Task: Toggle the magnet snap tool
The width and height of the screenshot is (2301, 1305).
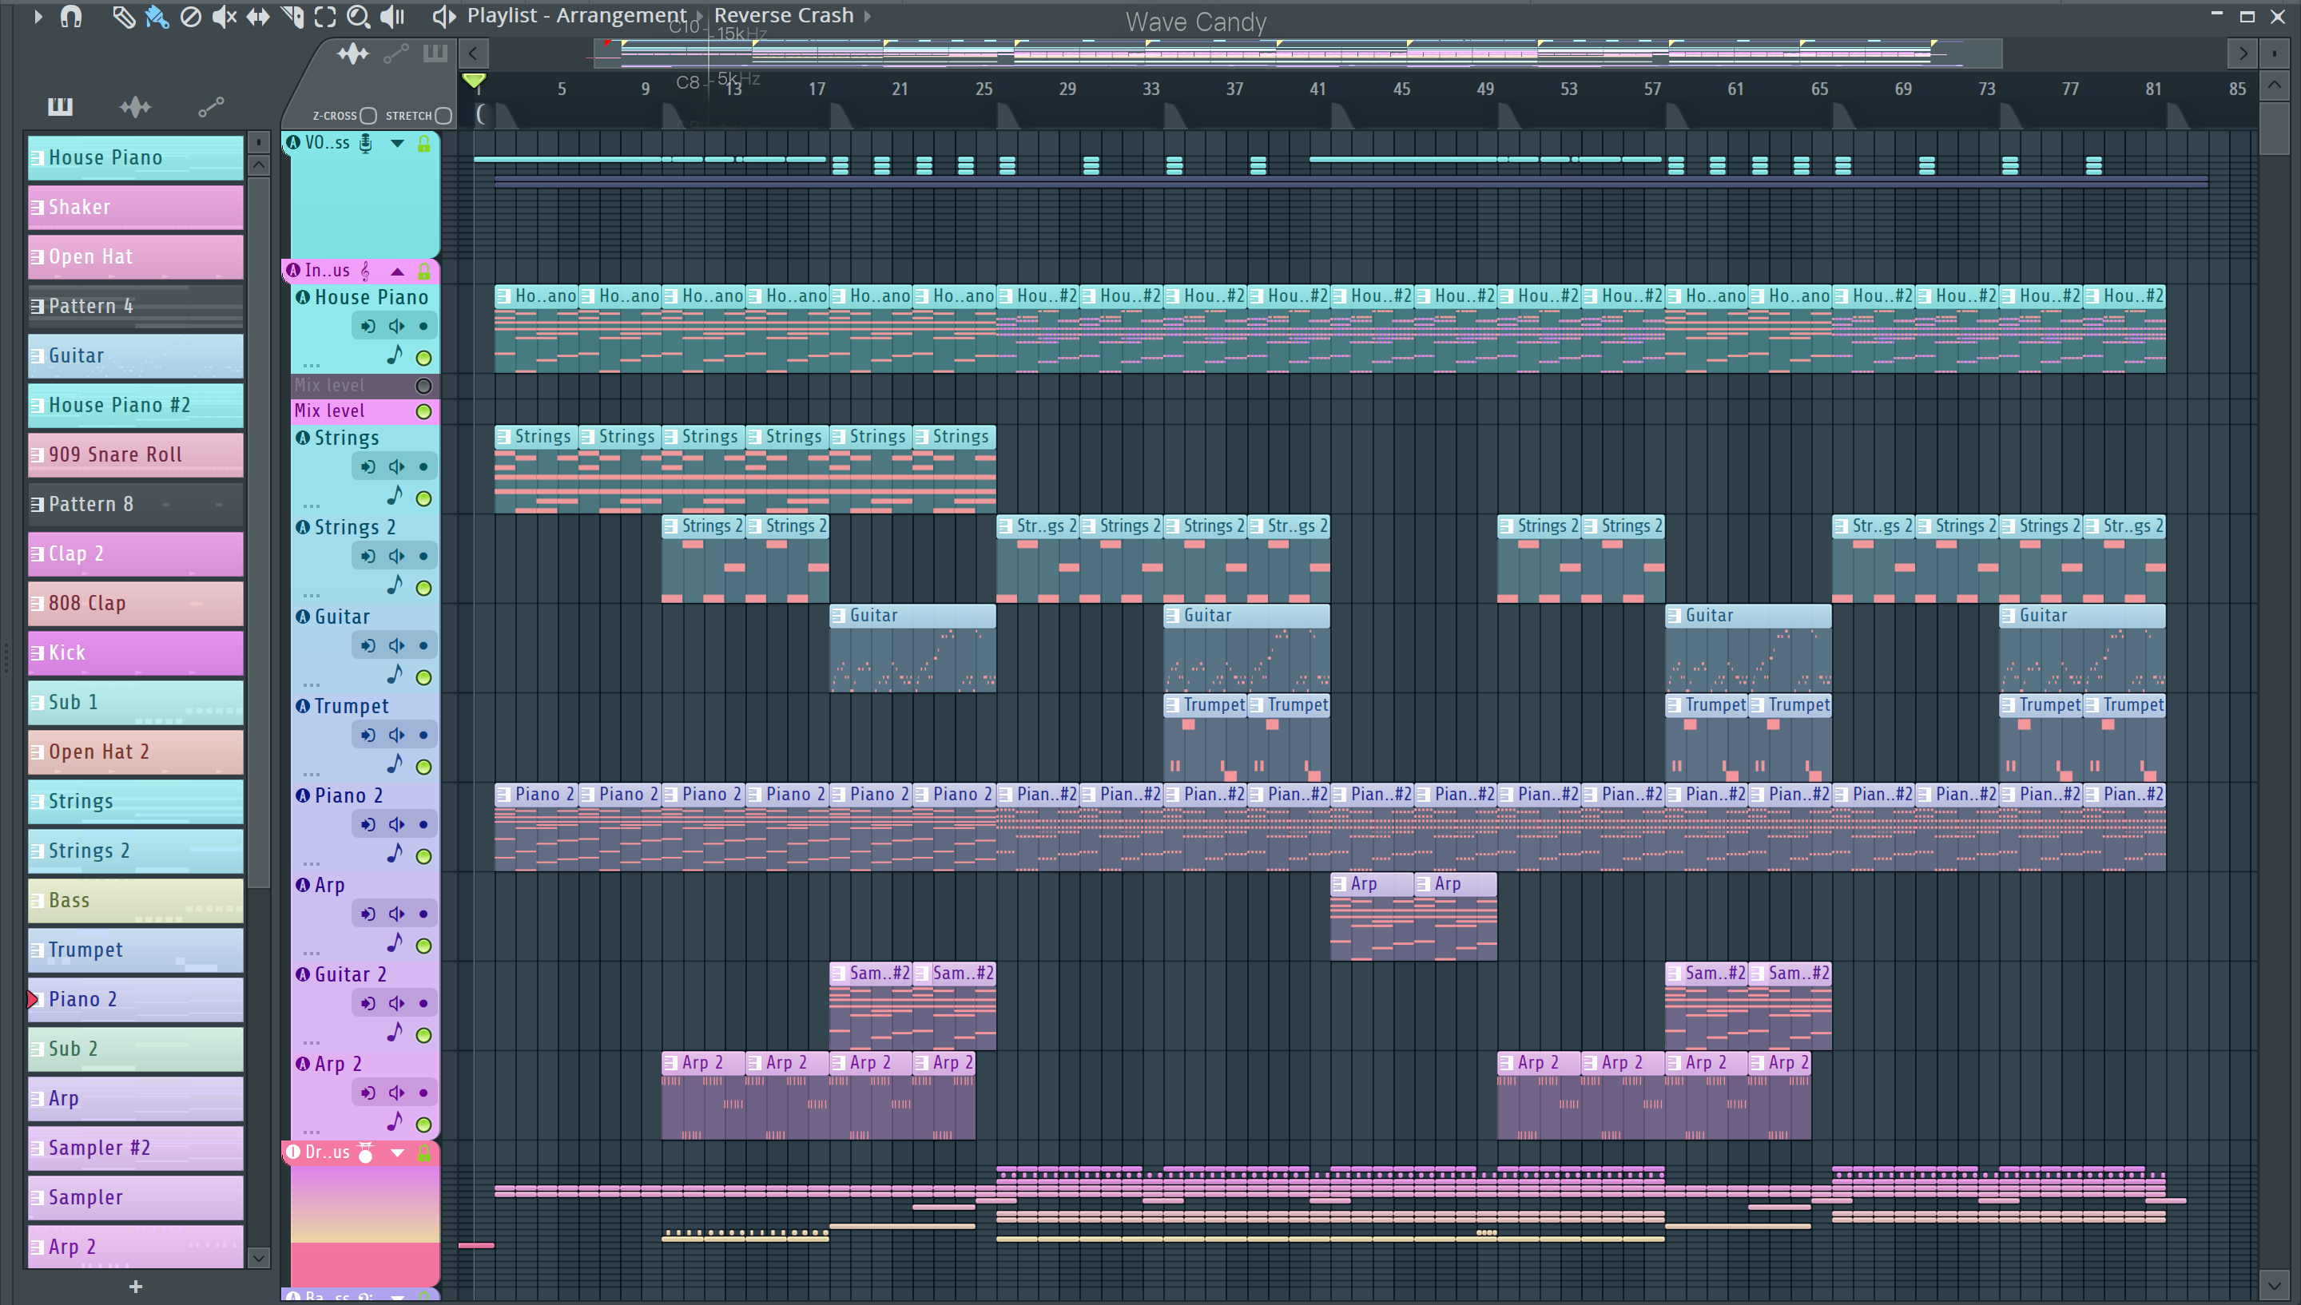Action: (x=71, y=16)
